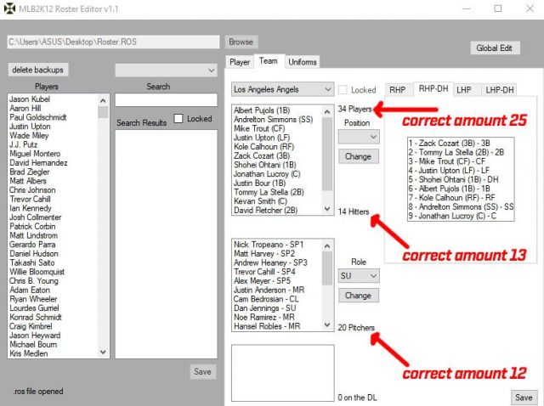
Task: Select Matt Harvey - SP2 in pitchers list
Action: (x=277, y=253)
